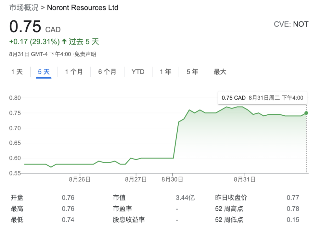
Task: Click the 8月27日 date marker on axis
Action: (x=136, y=179)
